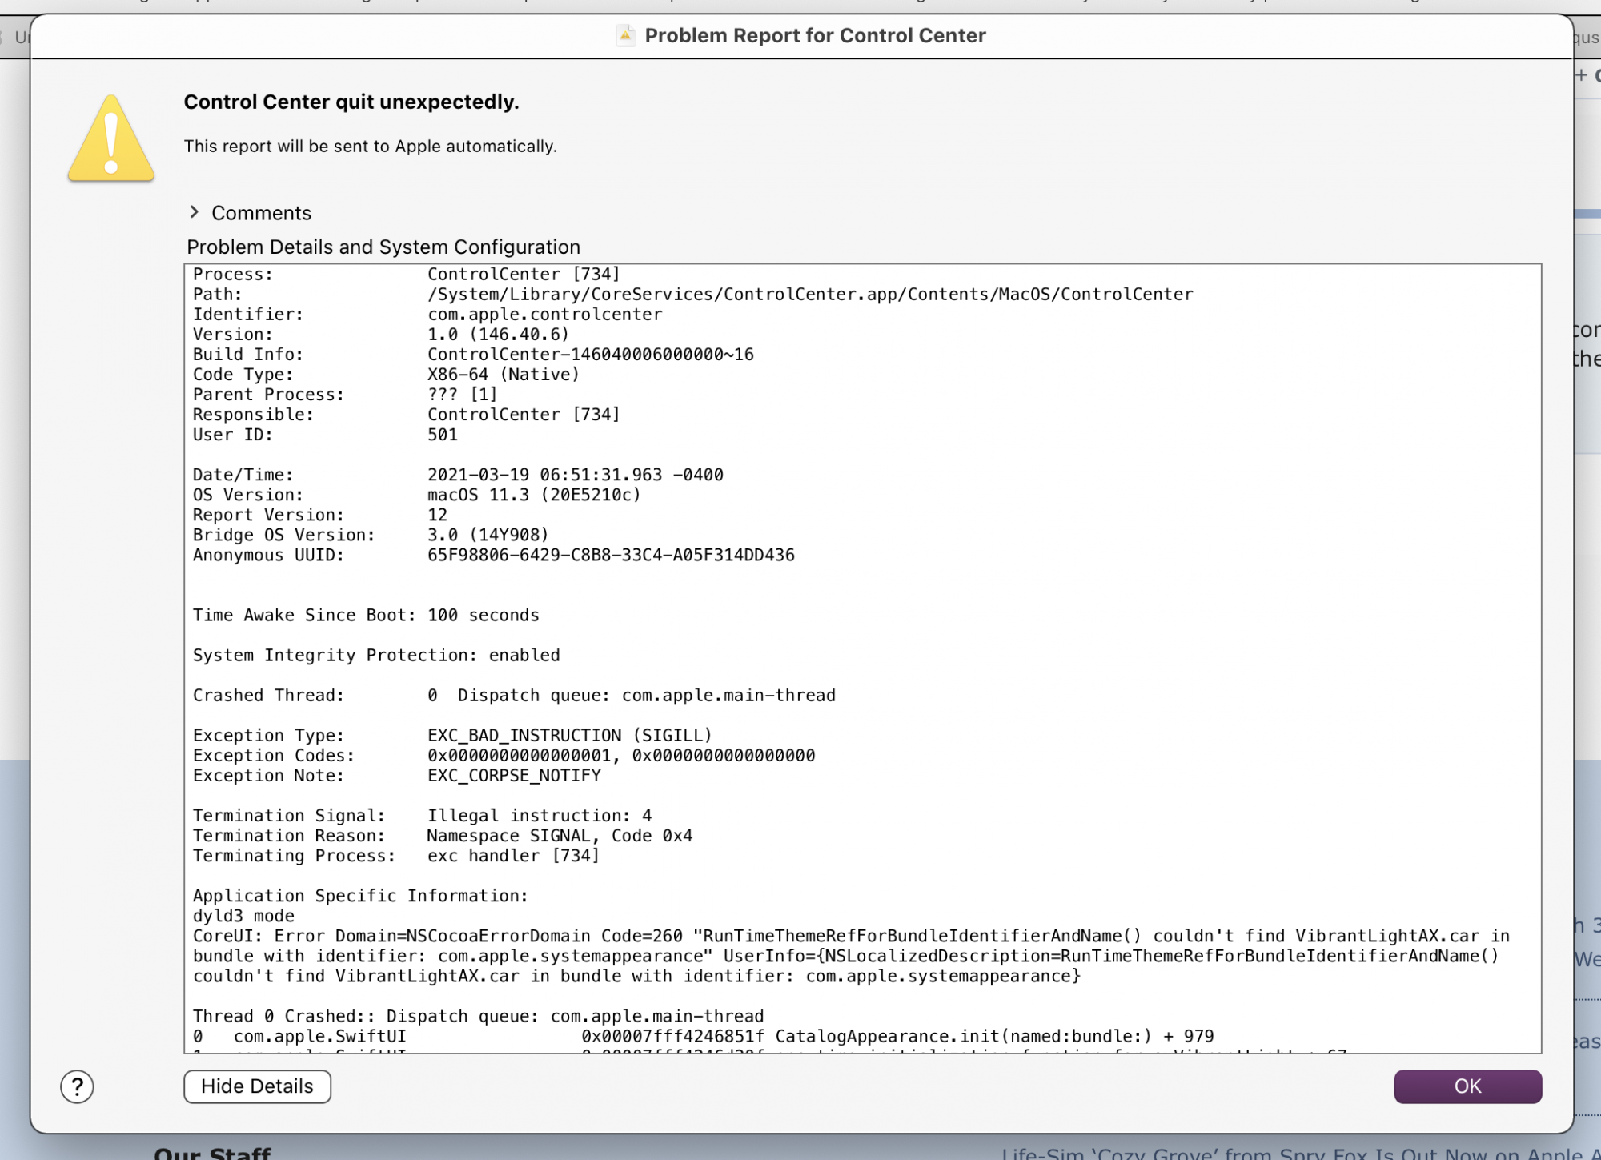Click the Anonymous UUID value in report

click(x=611, y=555)
